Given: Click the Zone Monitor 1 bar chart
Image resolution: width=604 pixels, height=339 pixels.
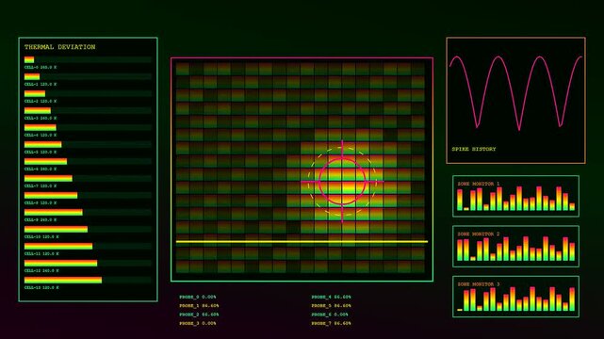Looking at the screenshot, I should (x=515, y=199).
